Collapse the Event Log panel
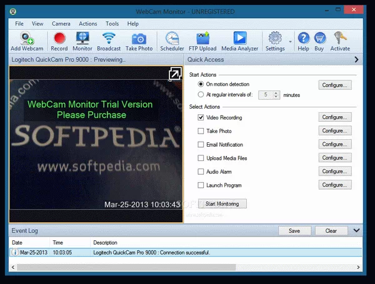The width and height of the screenshot is (375, 284). click(x=356, y=230)
